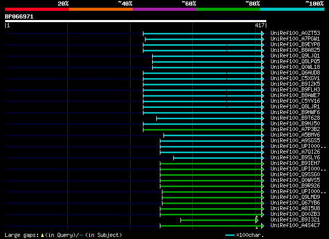Open hit UniRef100_Q67YB6
329x239 pixels.
[295, 203]
